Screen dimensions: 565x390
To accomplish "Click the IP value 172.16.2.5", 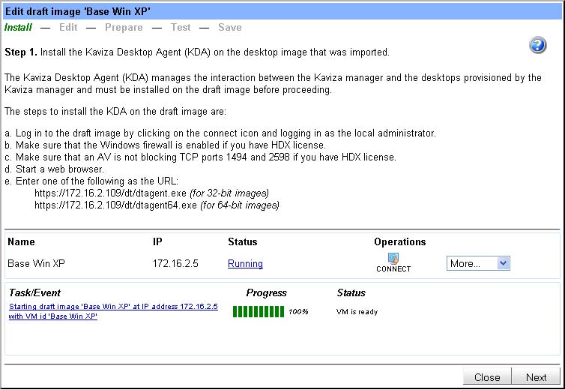I will coord(175,264).
